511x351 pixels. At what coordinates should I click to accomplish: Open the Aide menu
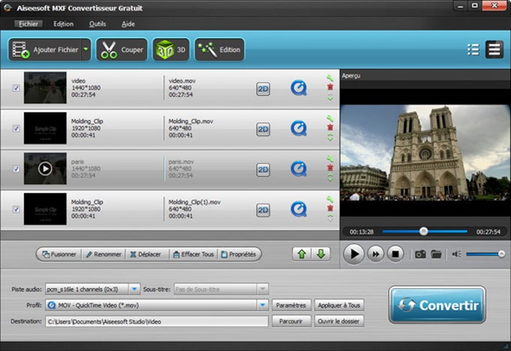click(128, 24)
